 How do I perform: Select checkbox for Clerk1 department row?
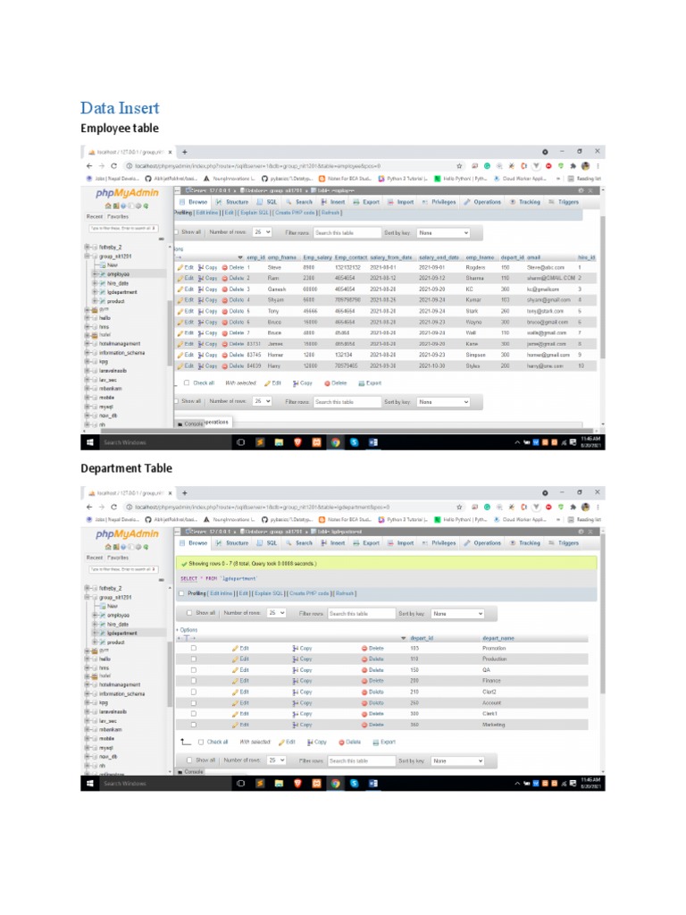click(x=194, y=714)
